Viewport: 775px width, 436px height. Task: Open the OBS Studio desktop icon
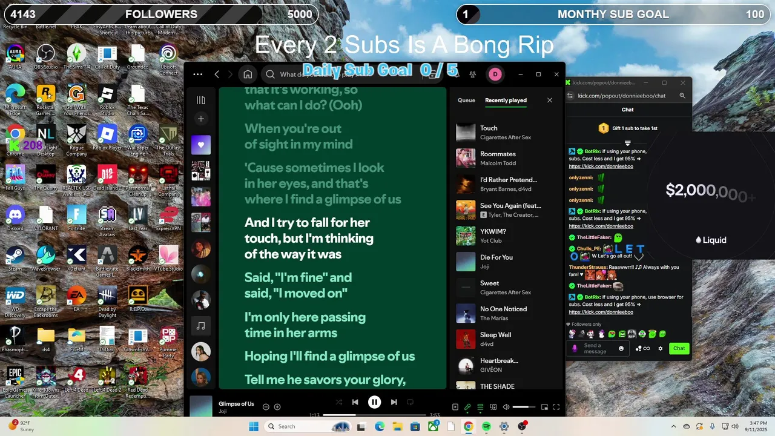[x=46, y=56]
